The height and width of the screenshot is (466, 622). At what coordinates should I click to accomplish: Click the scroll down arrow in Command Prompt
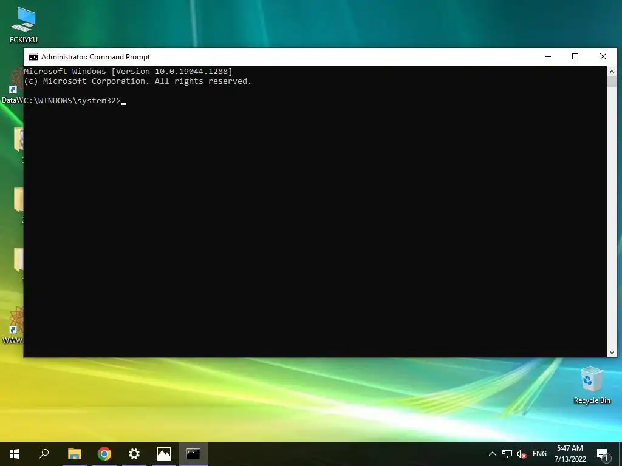(612, 352)
